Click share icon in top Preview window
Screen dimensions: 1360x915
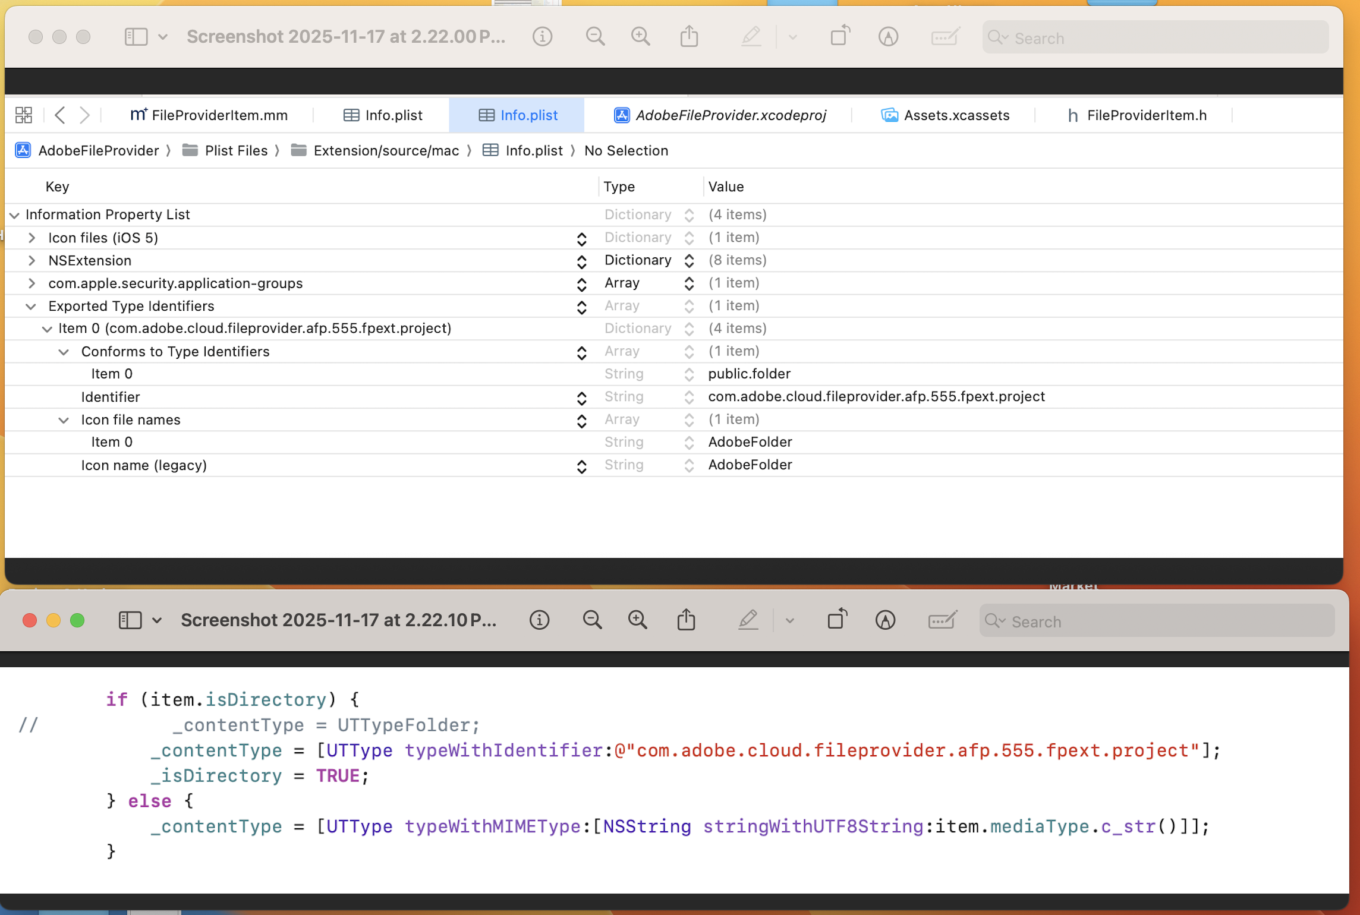689,36
